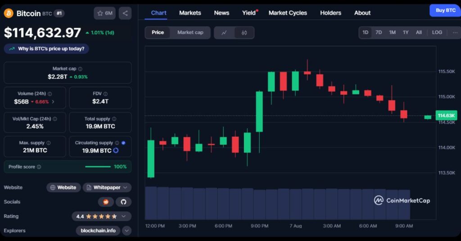Switch to line chart icon
The image size is (461, 241).
click(x=224, y=32)
